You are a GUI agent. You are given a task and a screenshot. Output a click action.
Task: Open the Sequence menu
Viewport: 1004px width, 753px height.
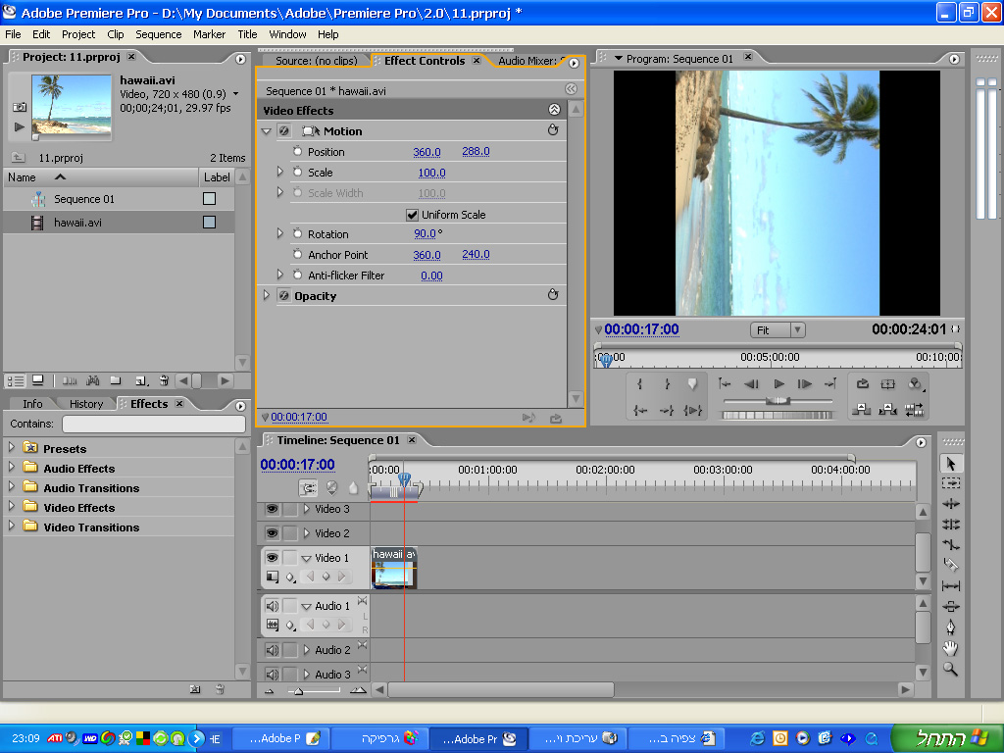point(158,34)
